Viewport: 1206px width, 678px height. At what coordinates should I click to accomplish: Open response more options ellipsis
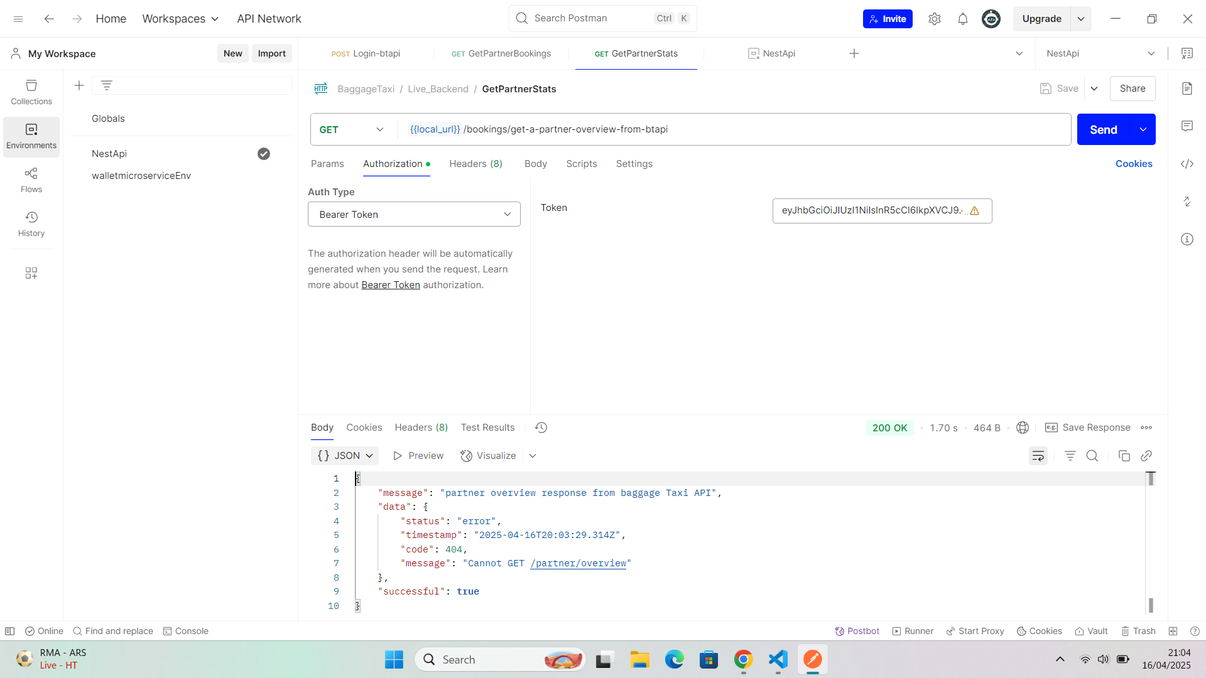(1146, 428)
